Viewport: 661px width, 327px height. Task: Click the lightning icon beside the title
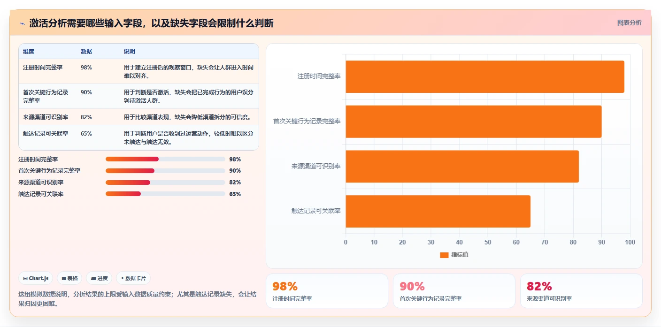point(22,23)
